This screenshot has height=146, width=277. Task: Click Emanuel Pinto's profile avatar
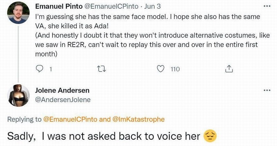[18, 12]
